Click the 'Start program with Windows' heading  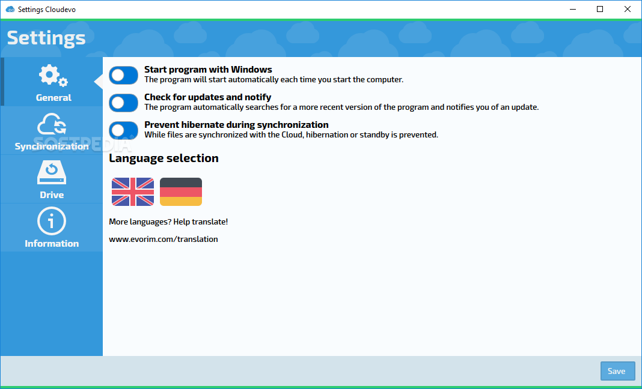click(208, 70)
